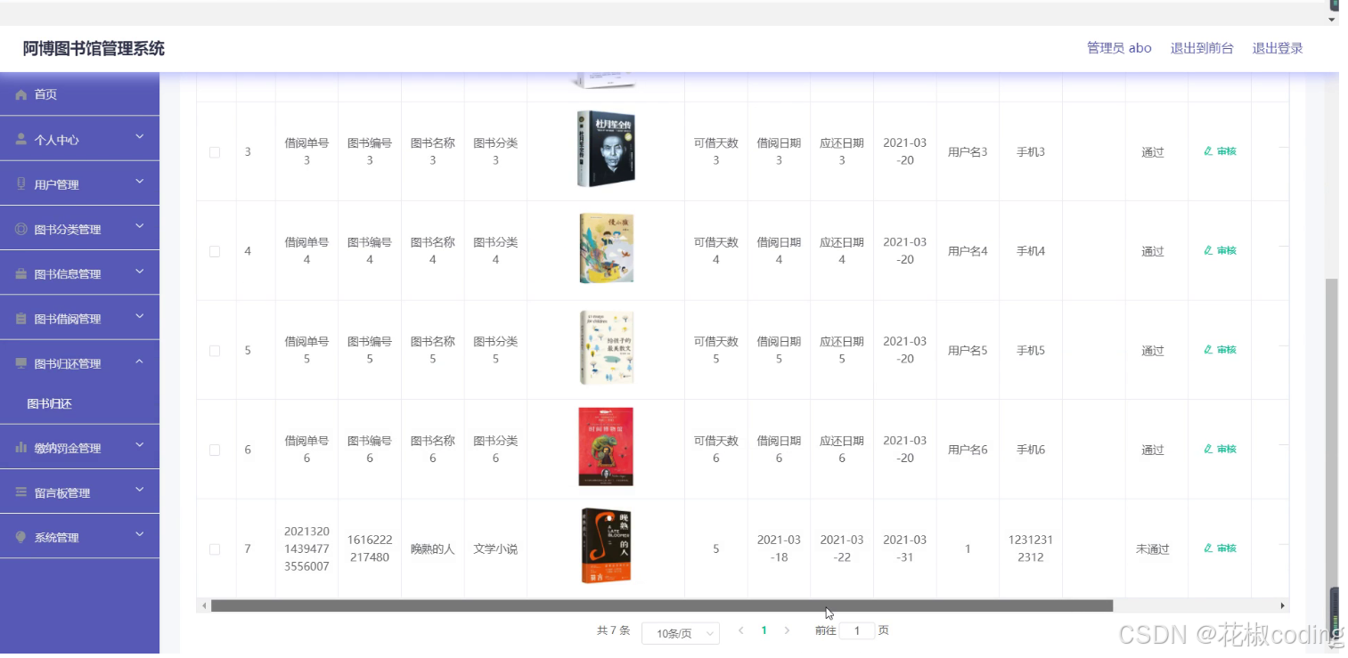Click the 晚熟的人 book name cell
This screenshot has width=1348, height=658.
click(x=433, y=549)
